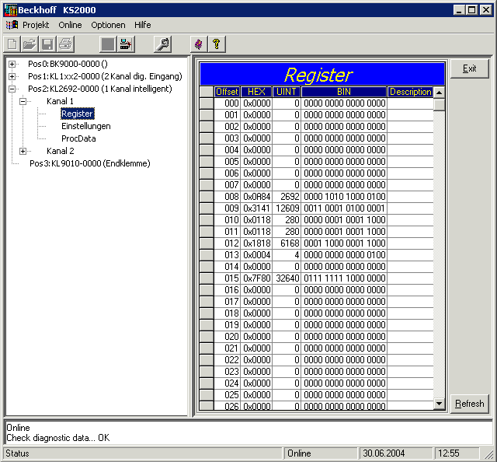Image resolution: width=497 pixels, height=462 pixels.
Task: Click the time 12:55 in status bar
Action: pos(456,453)
